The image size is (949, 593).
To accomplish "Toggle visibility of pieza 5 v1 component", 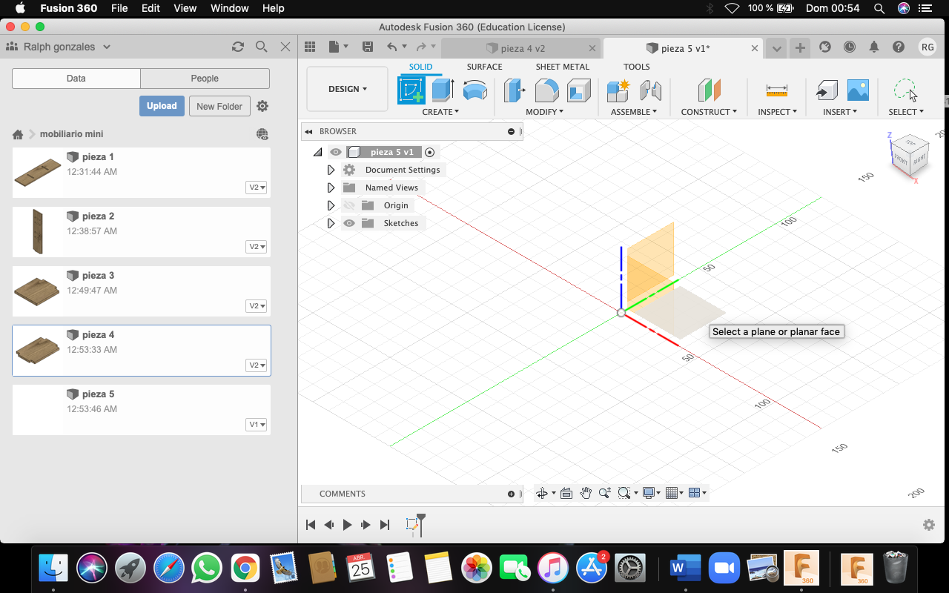I will 336,152.
